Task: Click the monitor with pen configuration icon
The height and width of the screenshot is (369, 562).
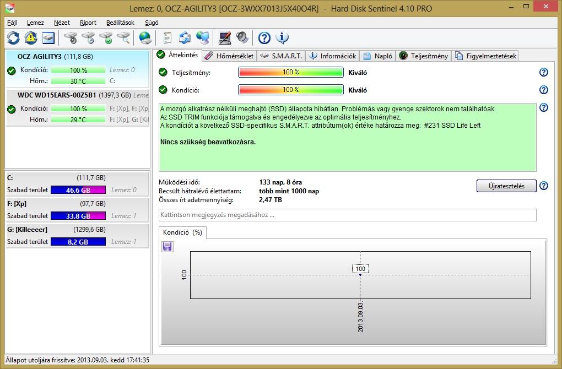Action: click(225, 38)
